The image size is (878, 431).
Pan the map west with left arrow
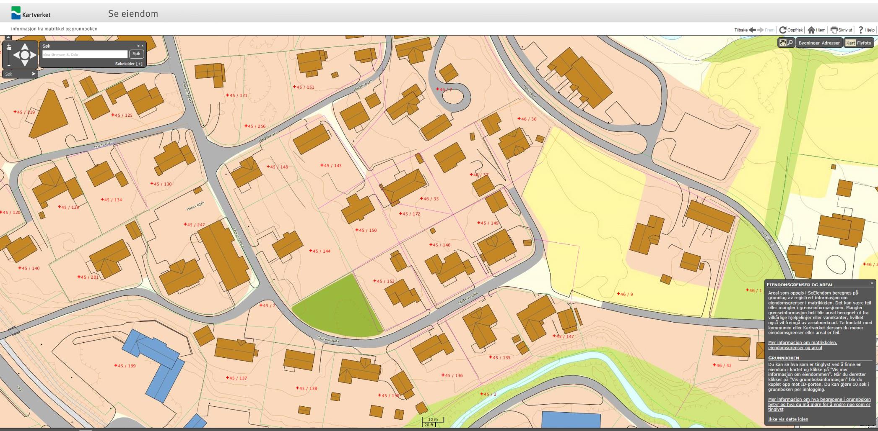[x=17, y=55]
